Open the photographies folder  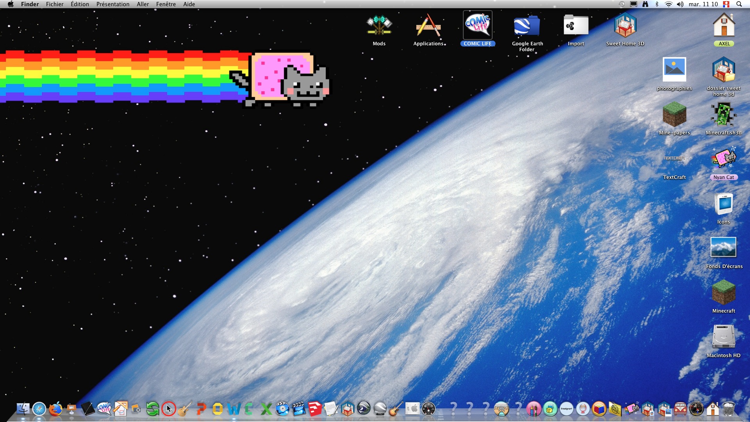[x=674, y=70]
